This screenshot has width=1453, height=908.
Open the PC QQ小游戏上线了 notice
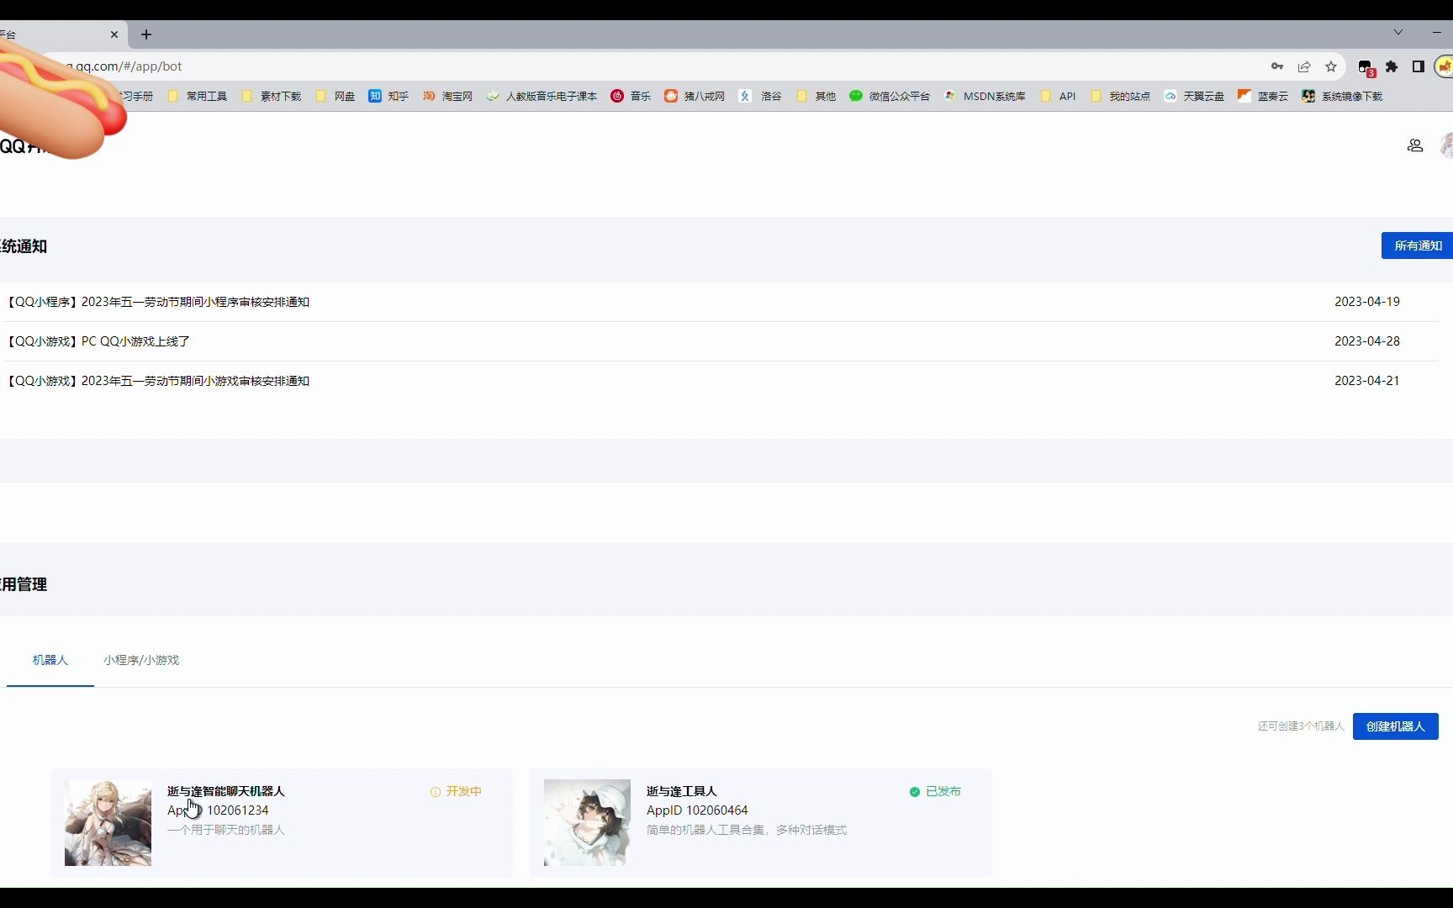pyautogui.click(x=98, y=341)
